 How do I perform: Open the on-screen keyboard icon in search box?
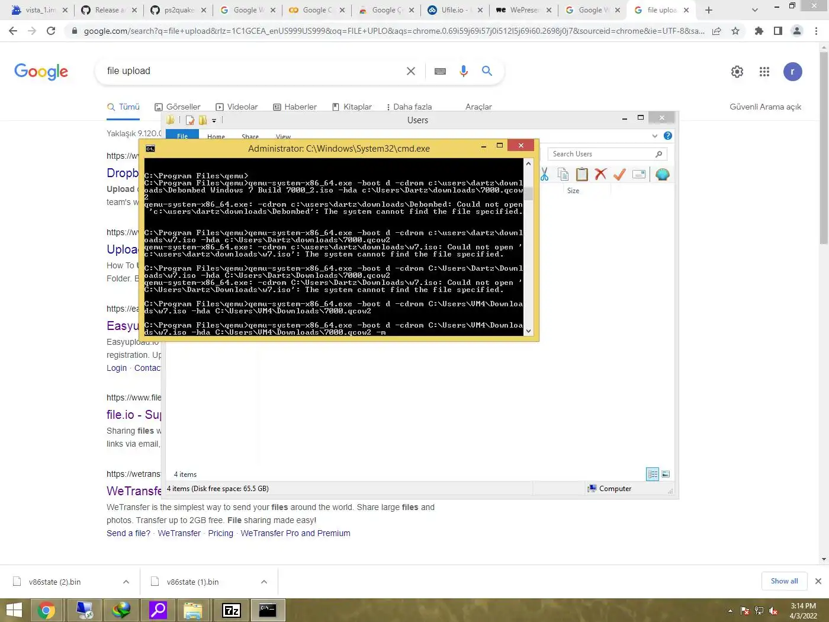click(440, 71)
